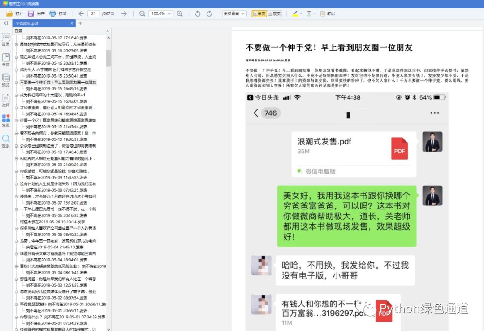Print the document with the 打印 button
Viewport: 484px width, 331px height.
[58, 13]
